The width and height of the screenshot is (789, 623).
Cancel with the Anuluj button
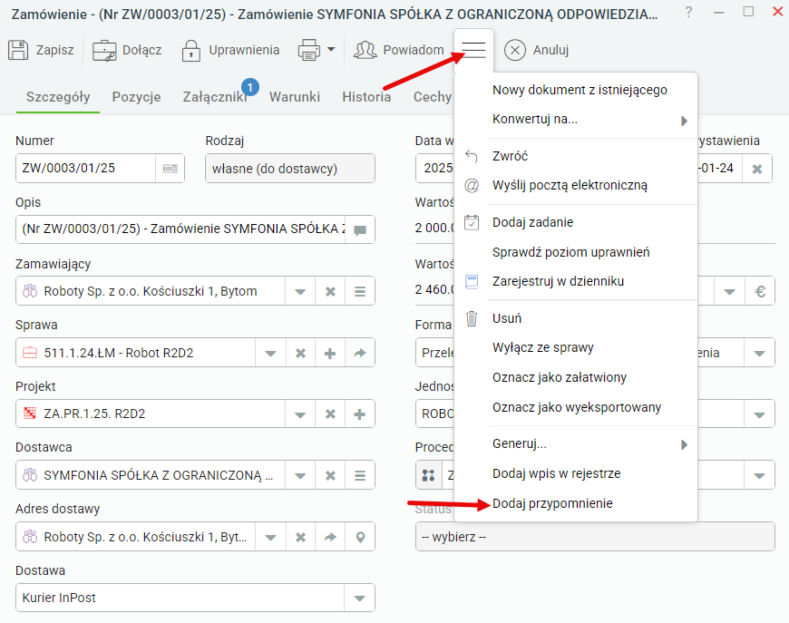[x=536, y=50]
